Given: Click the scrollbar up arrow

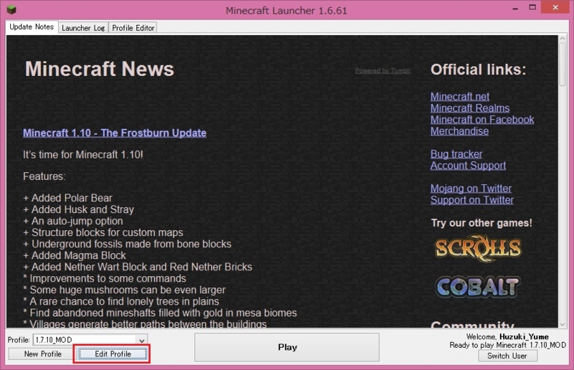Looking at the screenshot, I should [563, 39].
